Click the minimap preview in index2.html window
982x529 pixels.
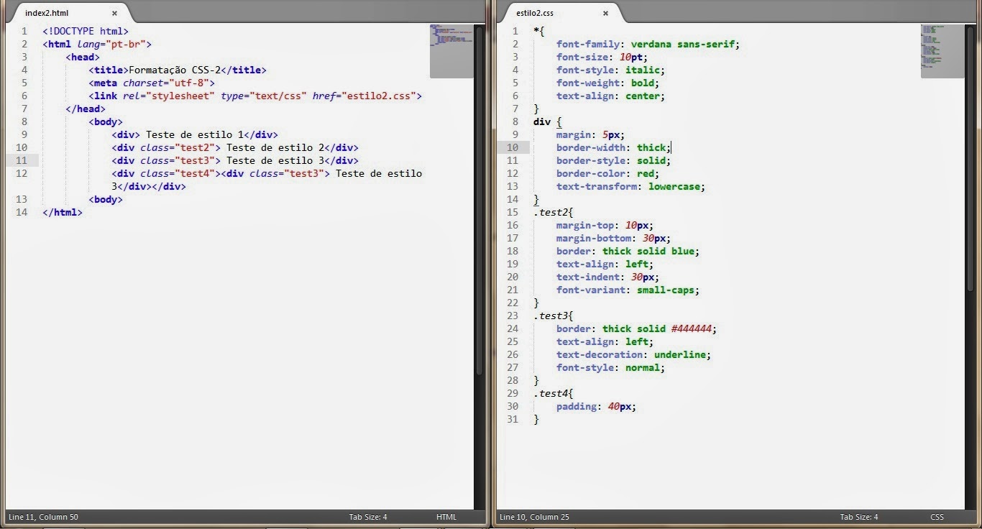pyautogui.click(x=453, y=50)
